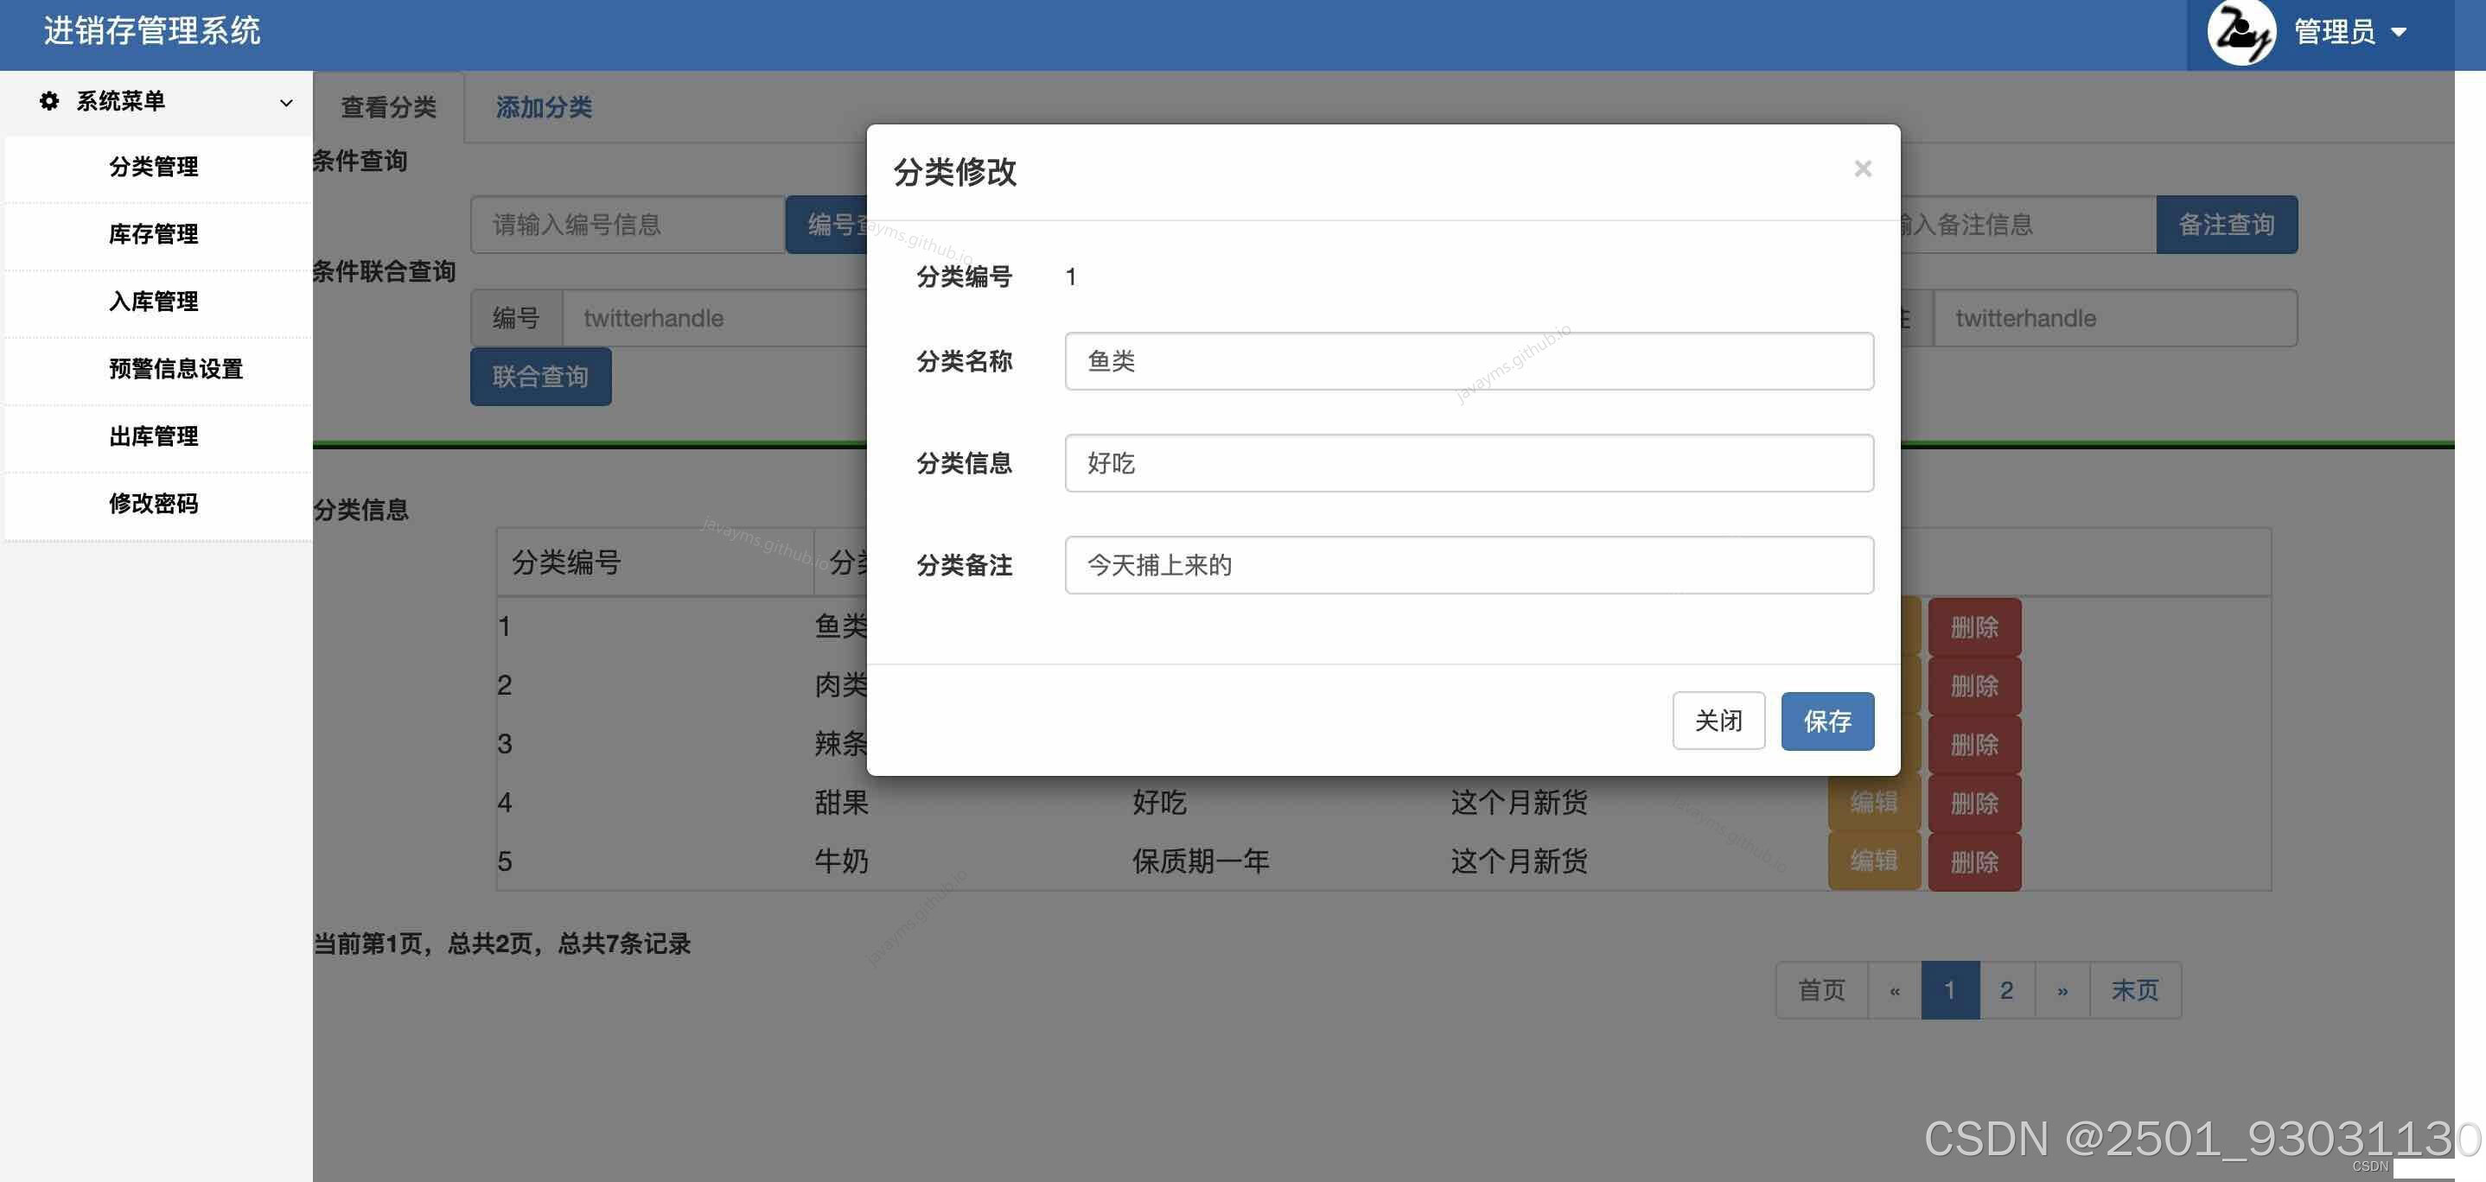This screenshot has width=2486, height=1182.
Task: Click the gear icon beside 系统菜单
Action: (x=49, y=100)
